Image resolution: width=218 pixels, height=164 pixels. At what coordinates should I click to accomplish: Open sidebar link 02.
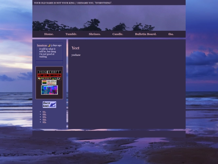pyautogui.click(x=44, y=114)
